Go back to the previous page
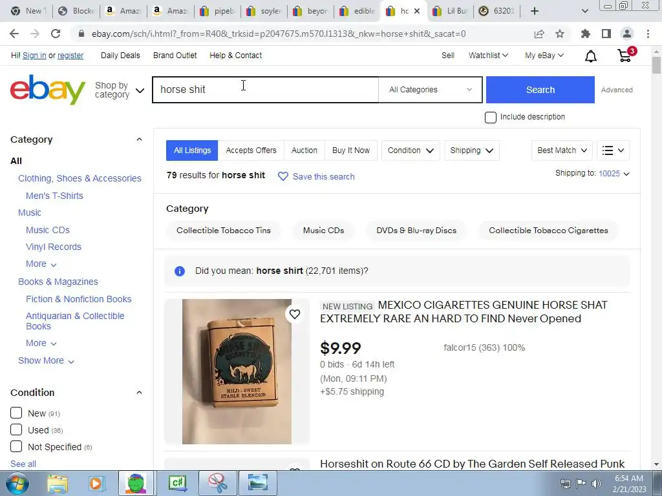Viewport: 662px width, 496px height. [x=14, y=34]
